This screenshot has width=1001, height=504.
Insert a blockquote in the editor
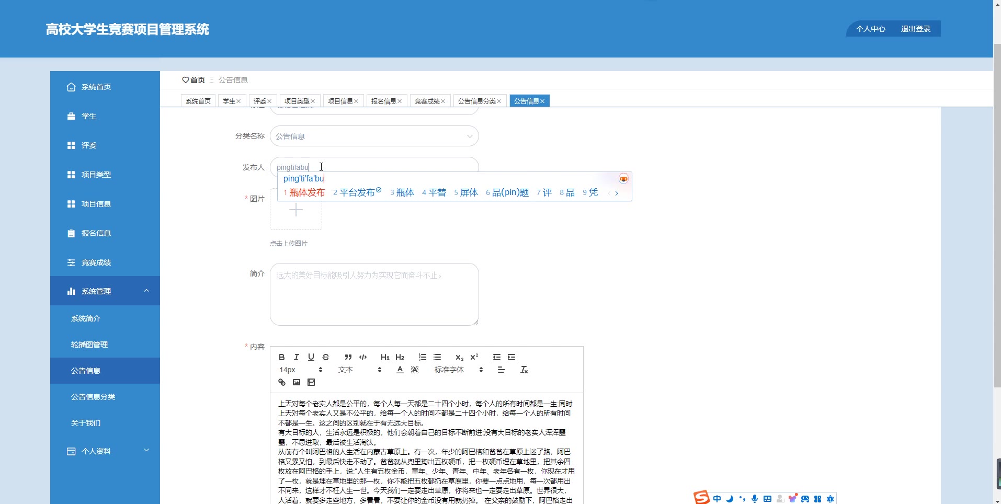coord(348,357)
